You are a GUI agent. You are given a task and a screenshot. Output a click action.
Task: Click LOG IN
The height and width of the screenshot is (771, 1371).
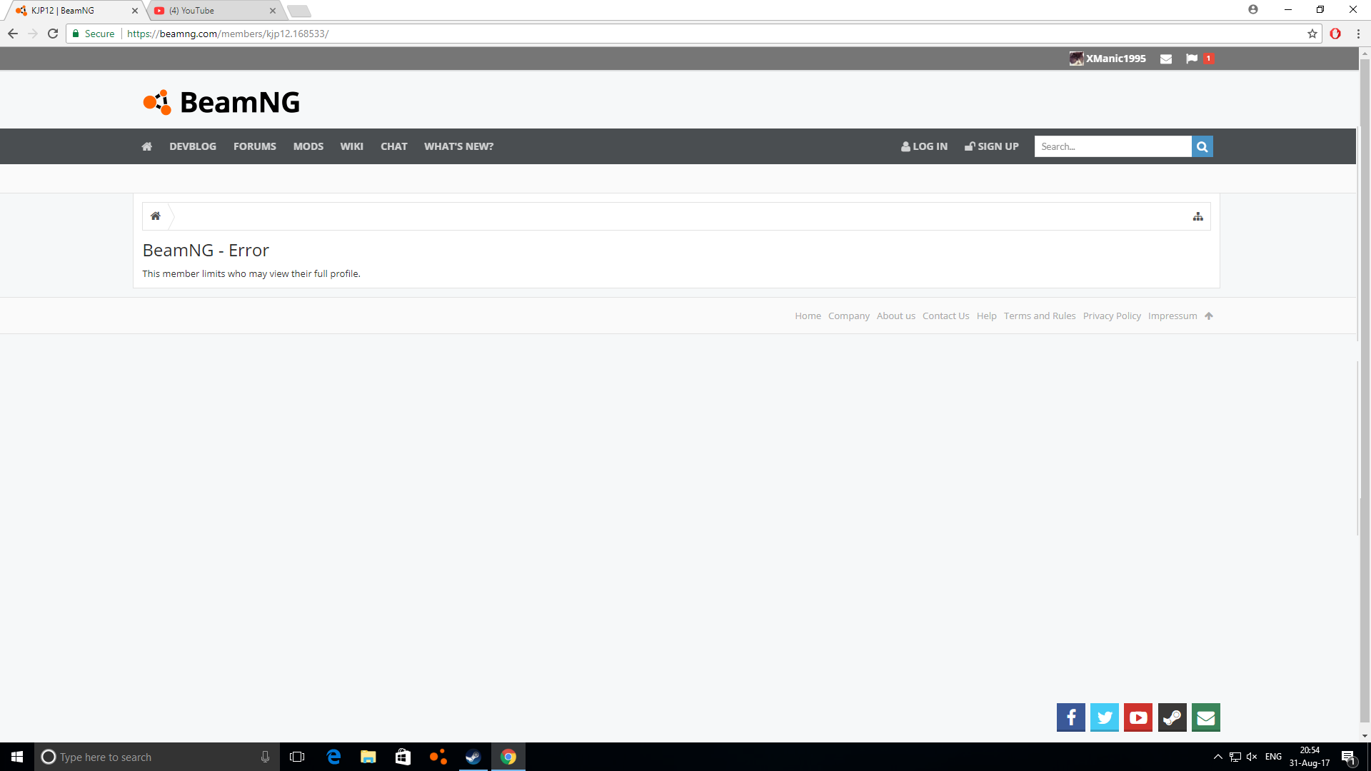924,146
